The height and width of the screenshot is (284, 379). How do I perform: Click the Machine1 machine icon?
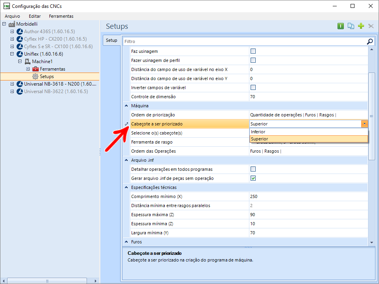(27, 62)
